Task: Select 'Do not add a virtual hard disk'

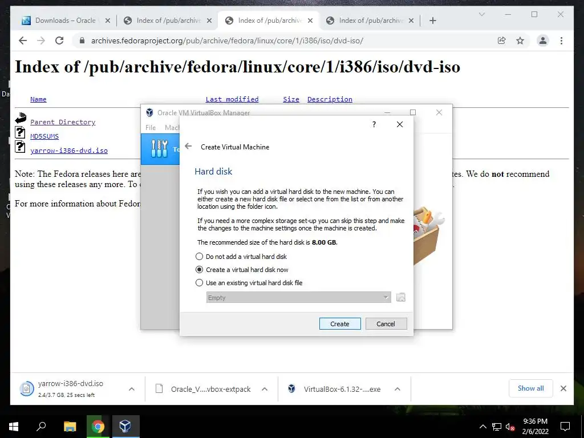Action: point(241,257)
